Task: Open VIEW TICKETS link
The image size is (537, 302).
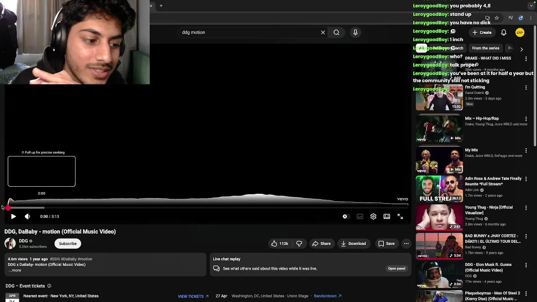Action: (193, 296)
